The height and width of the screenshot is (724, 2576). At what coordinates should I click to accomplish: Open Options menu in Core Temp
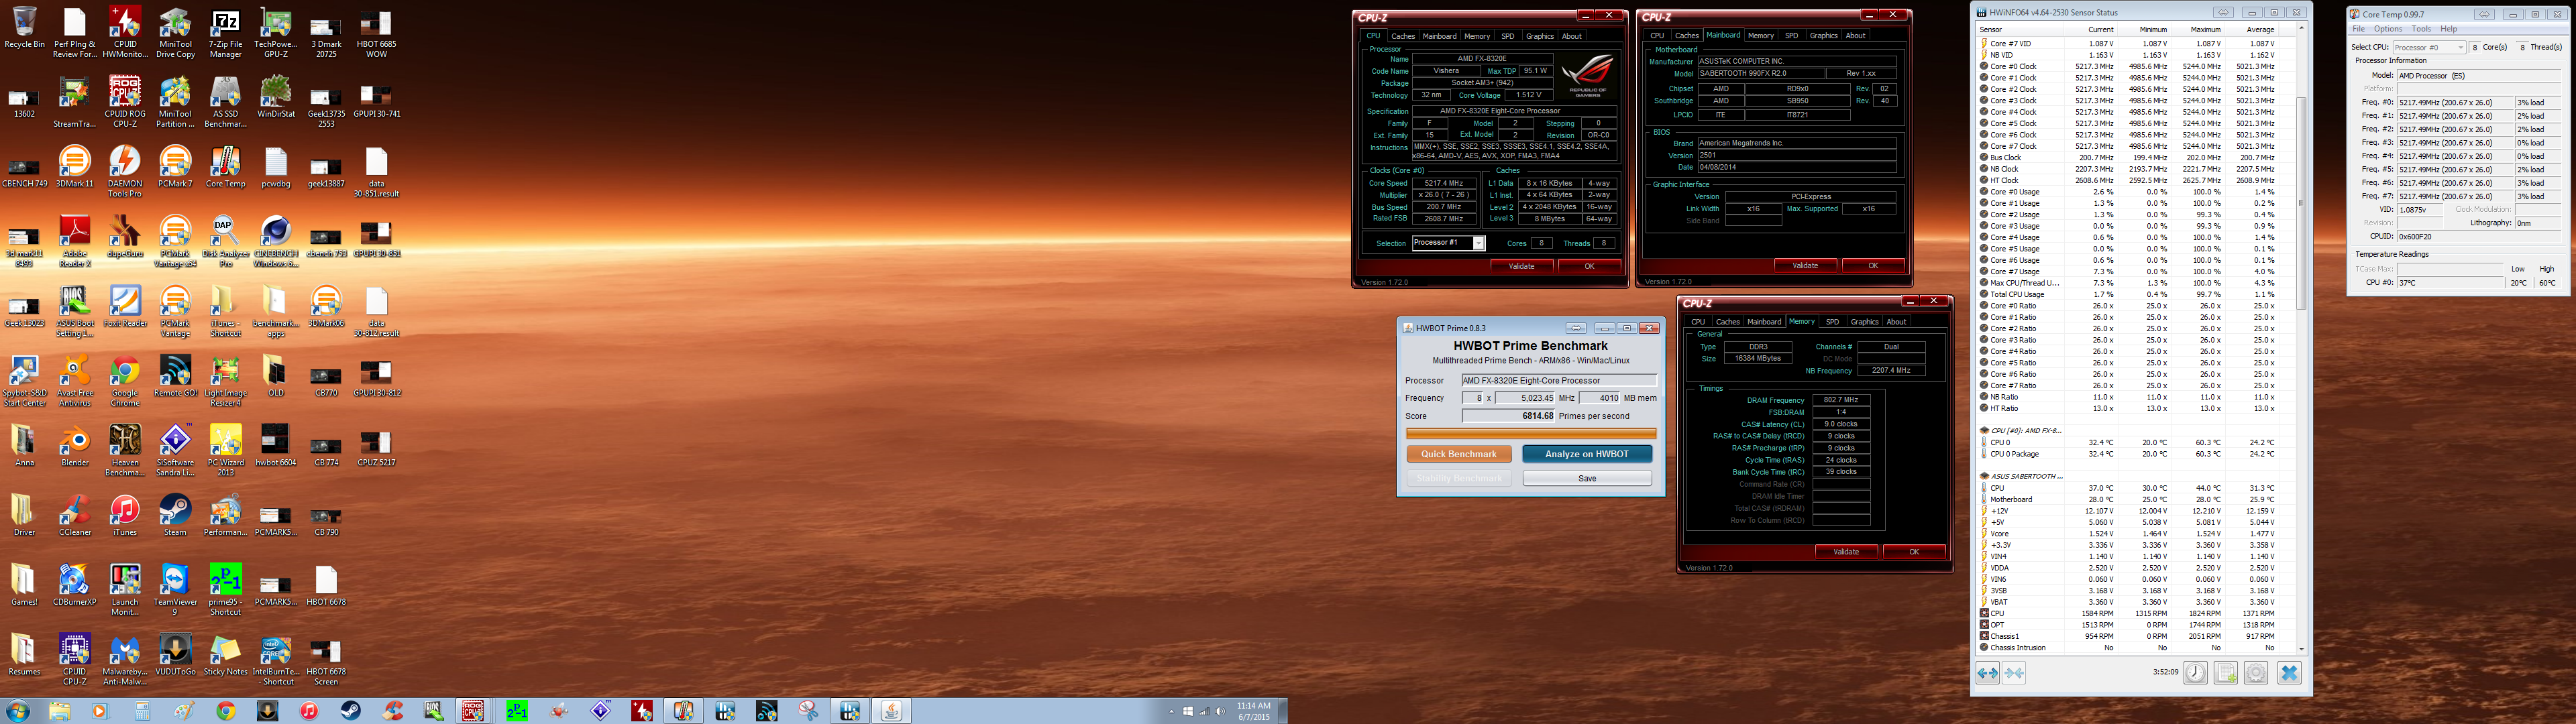[x=2388, y=29]
